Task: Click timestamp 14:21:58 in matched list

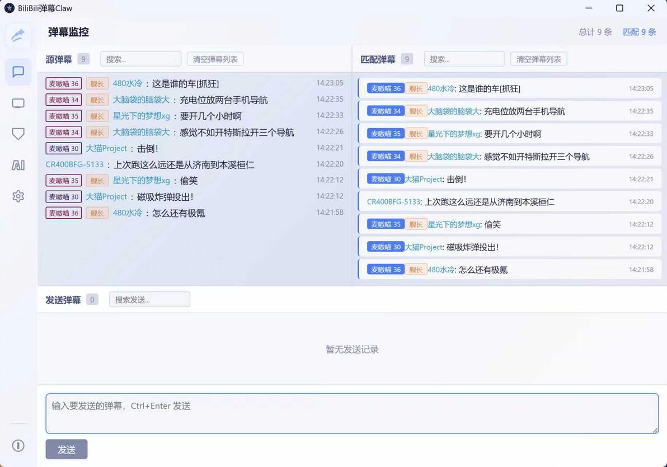Action: [x=641, y=269]
